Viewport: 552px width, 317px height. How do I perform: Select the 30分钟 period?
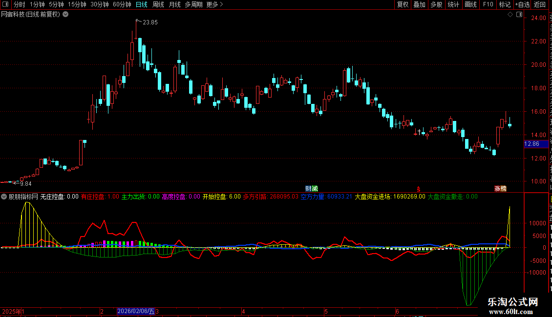tap(100, 4)
